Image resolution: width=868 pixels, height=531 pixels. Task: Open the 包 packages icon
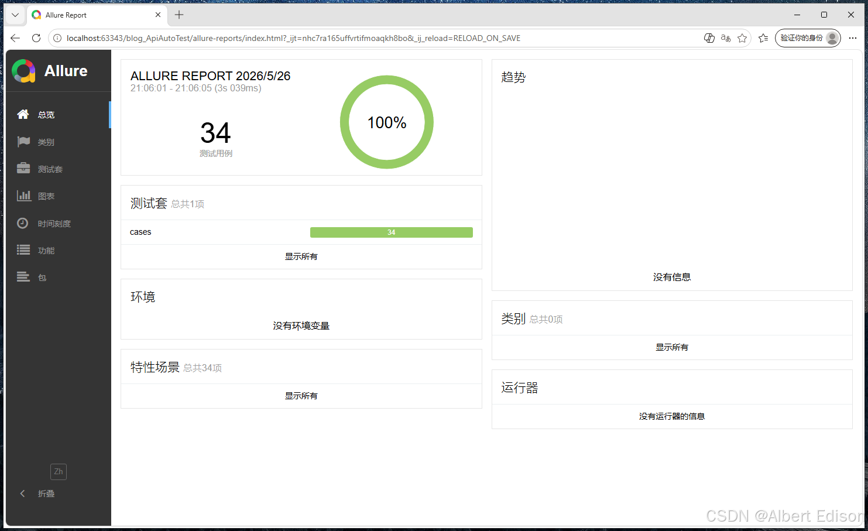click(23, 277)
